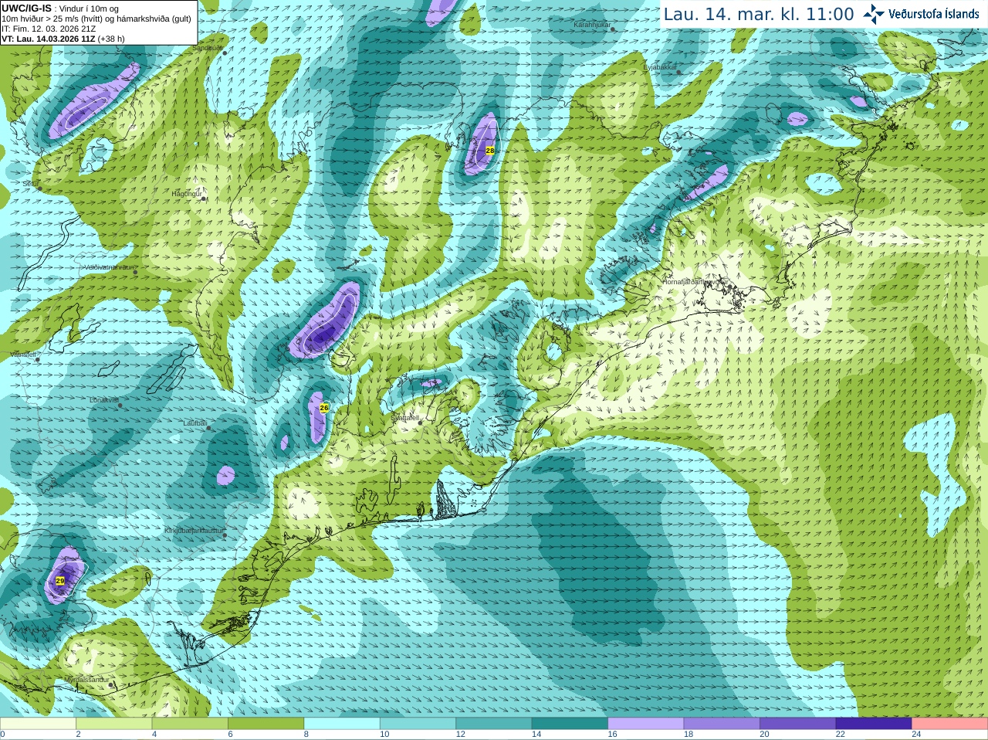Click the scale number 24

click(916, 735)
